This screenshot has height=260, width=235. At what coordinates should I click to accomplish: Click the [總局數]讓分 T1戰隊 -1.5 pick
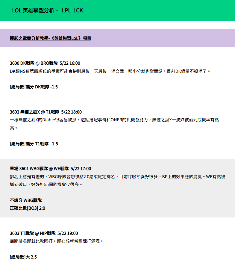(x=34, y=144)
